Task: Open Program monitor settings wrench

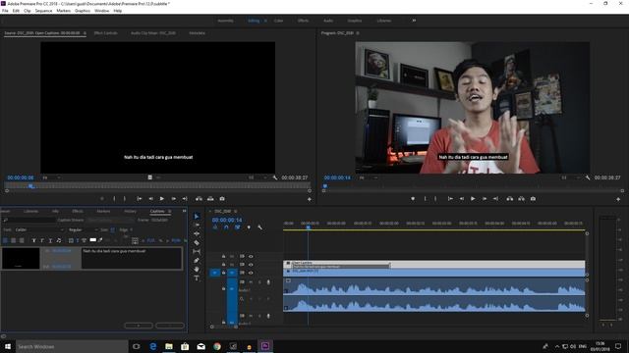Action: pos(588,177)
